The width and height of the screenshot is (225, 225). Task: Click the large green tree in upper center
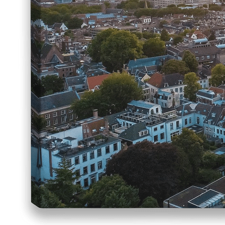point(115,48)
